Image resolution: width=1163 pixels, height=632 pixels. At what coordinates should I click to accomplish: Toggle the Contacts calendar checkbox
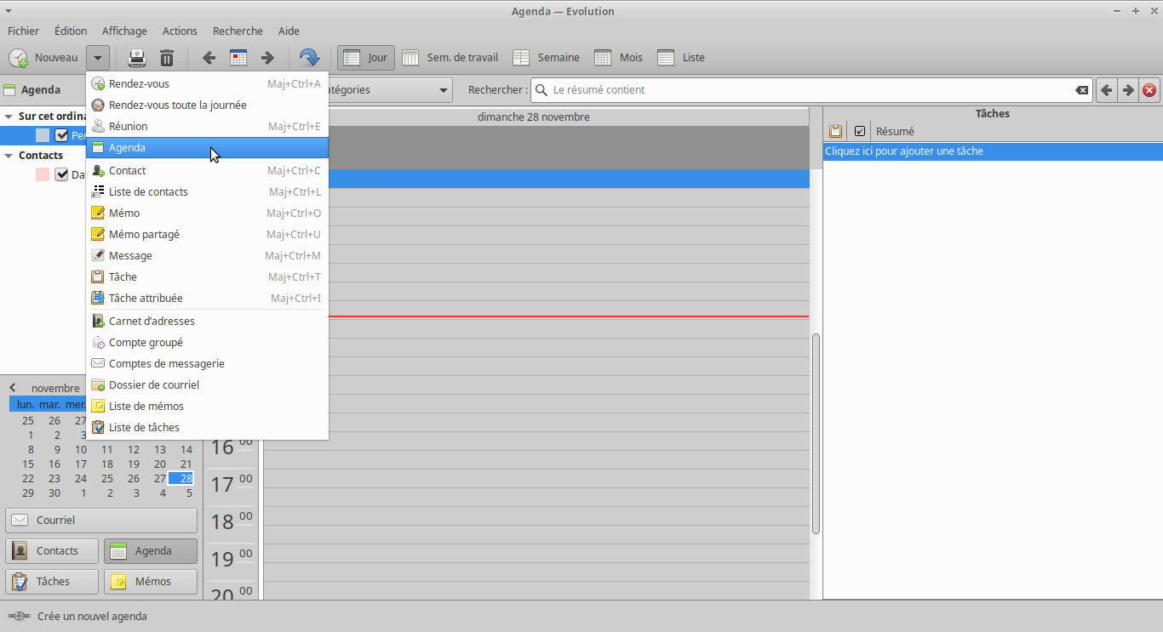pos(61,174)
